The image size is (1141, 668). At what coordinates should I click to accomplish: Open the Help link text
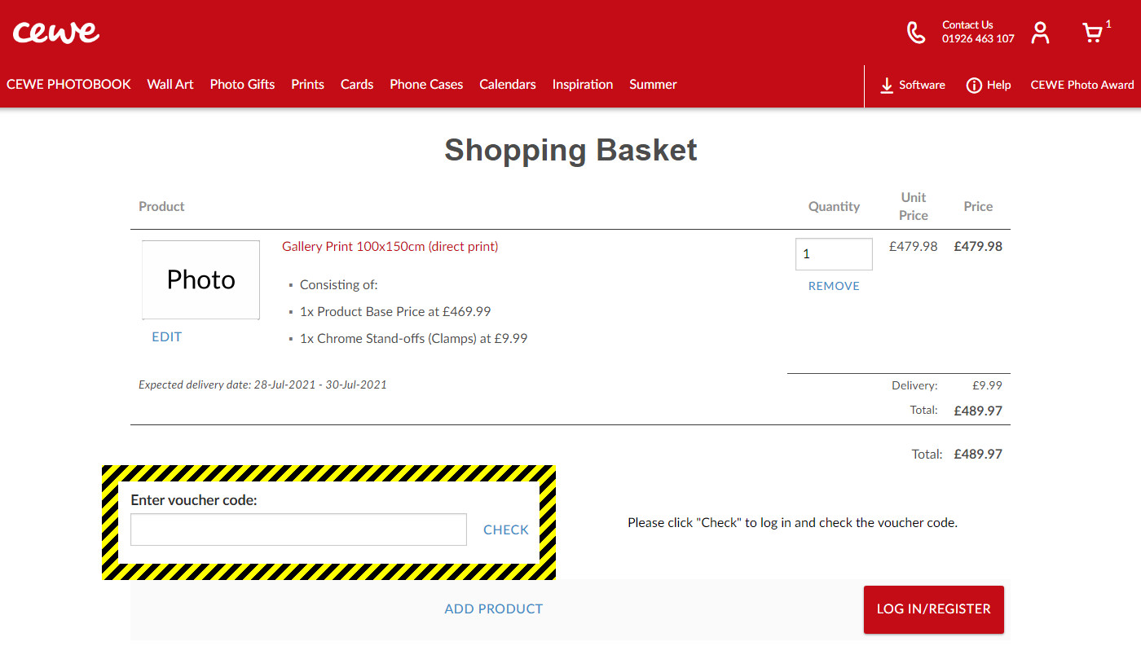(998, 85)
